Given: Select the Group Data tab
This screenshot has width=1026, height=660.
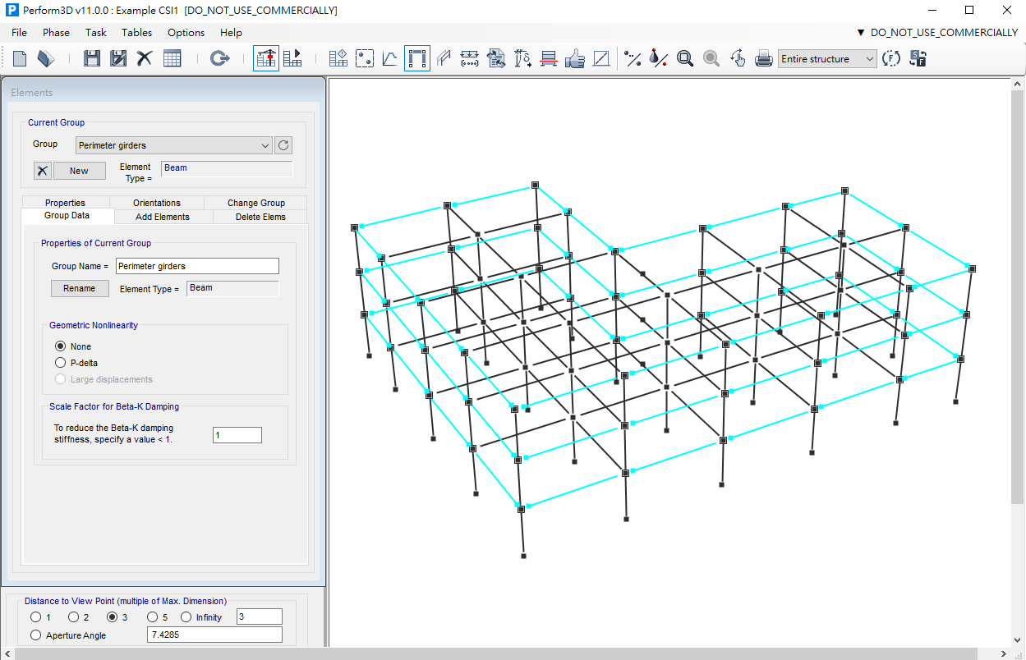Looking at the screenshot, I should click(67, 215).
